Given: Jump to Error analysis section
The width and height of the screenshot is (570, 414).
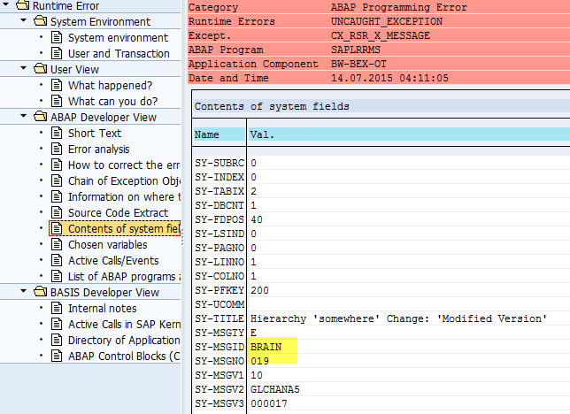Looking at the screenshot, I should coord(99,149).
